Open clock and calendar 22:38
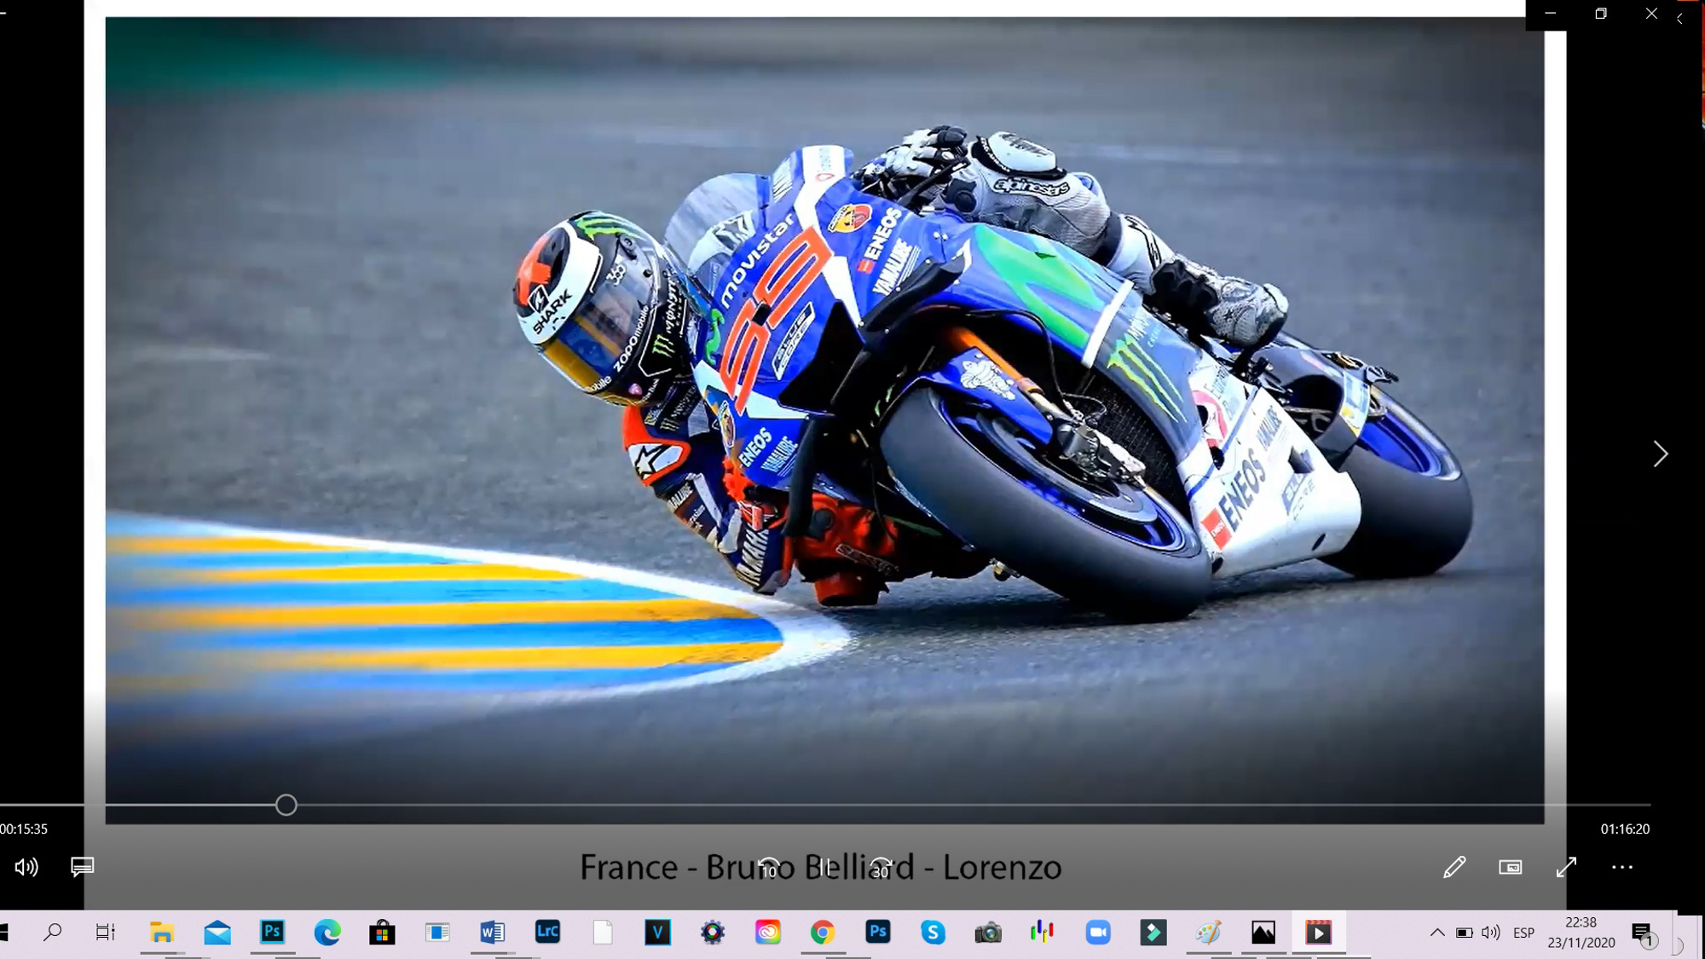Image resolution: width=1705 pixels, height=959 pixels. click(1581, 933)
